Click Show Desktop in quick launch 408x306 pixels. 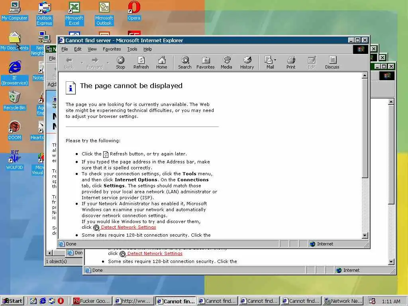click(33, 301)
